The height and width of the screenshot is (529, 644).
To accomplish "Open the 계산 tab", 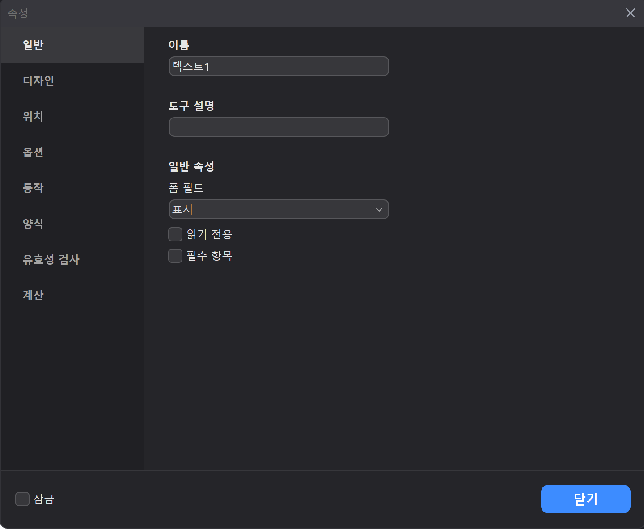I will pos(72,295).
